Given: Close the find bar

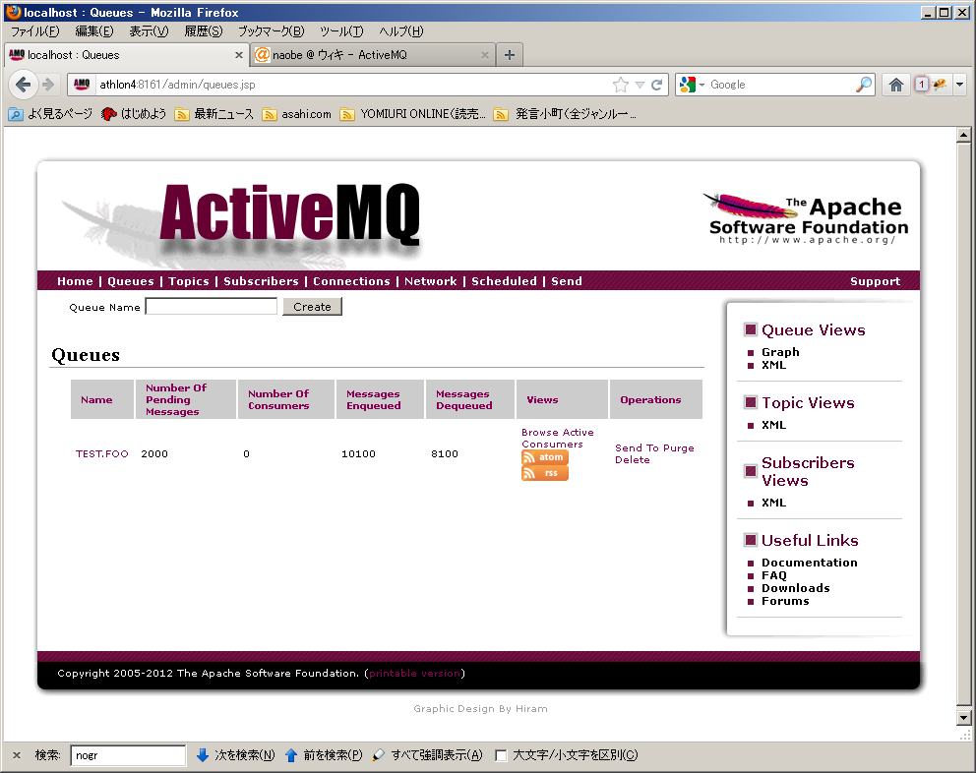Looking at the screenshot, I should click(17, 755).
